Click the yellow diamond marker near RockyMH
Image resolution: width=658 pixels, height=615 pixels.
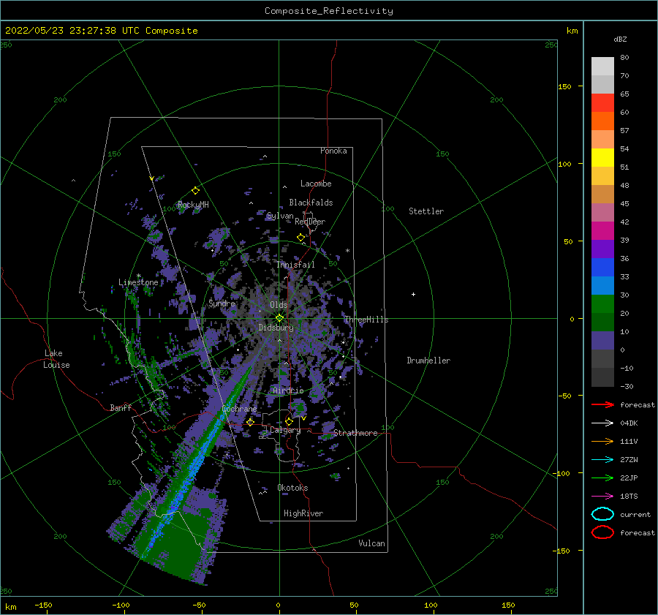(x=195, y=191)
